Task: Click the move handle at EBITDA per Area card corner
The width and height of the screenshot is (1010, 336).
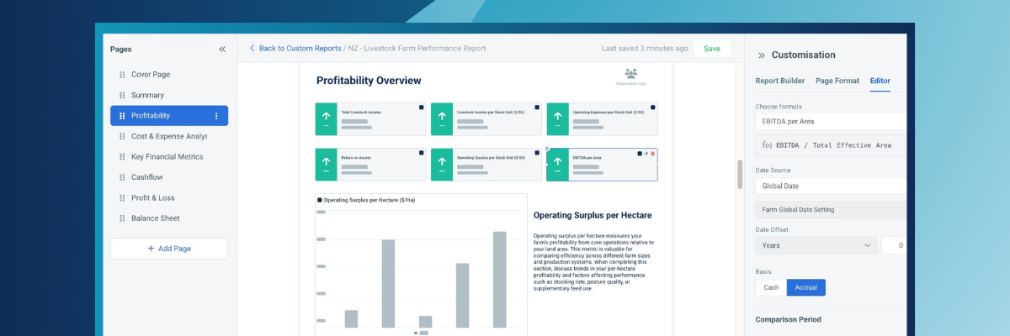Action: pyautogui.click(x=547, y=149)
